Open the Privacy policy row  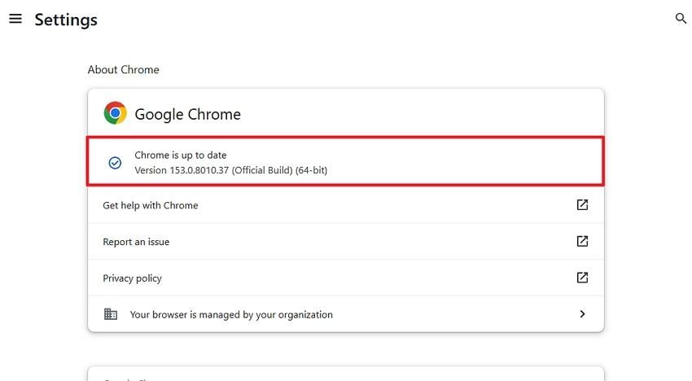[x=346, y=278]
